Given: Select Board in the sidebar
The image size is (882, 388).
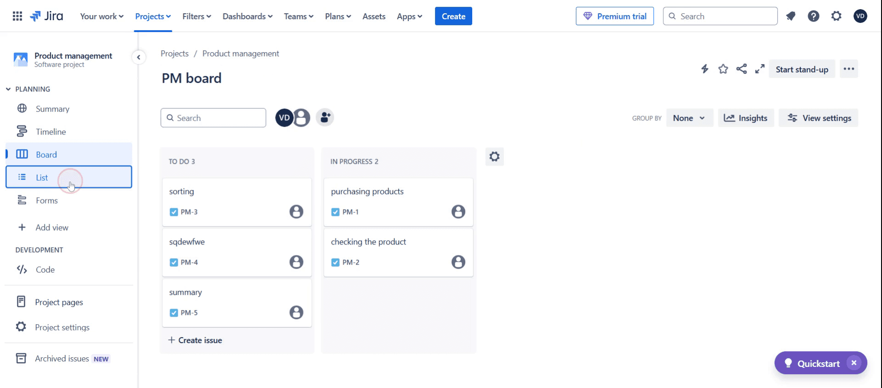Looking at the screenshot, I should click(x=69, y=155).
